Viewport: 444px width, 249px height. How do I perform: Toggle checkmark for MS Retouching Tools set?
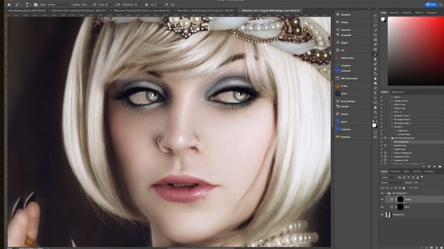tap(382, 138)
